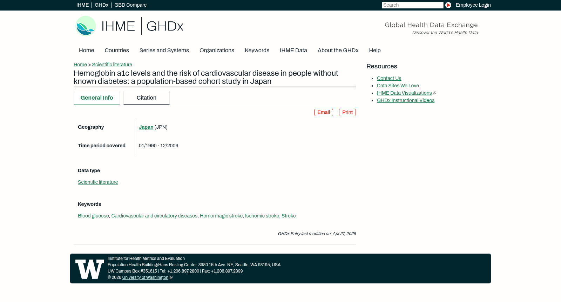
Task: Click the GHDx Entry last modified date text
Action: tap(317, 234)
